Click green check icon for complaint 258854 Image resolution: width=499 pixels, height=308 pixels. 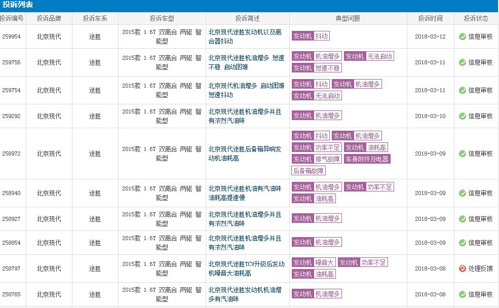(x=463, y=243)
